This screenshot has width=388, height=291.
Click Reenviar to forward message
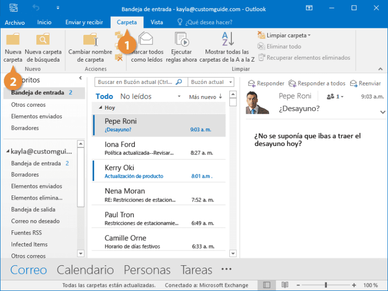(354, 83)
